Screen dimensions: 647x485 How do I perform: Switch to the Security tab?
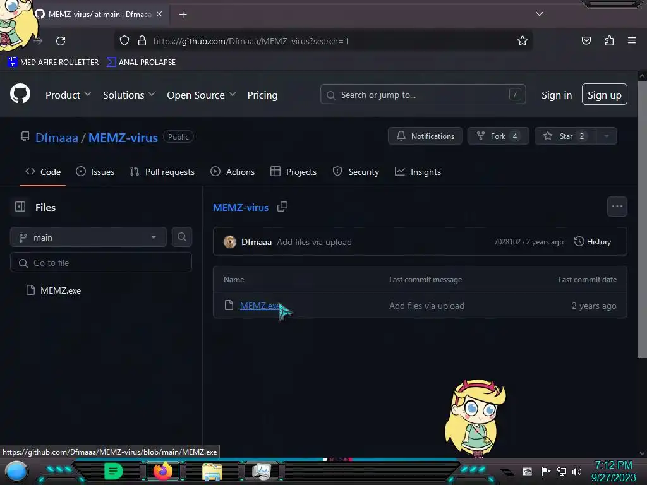(356, 172)
